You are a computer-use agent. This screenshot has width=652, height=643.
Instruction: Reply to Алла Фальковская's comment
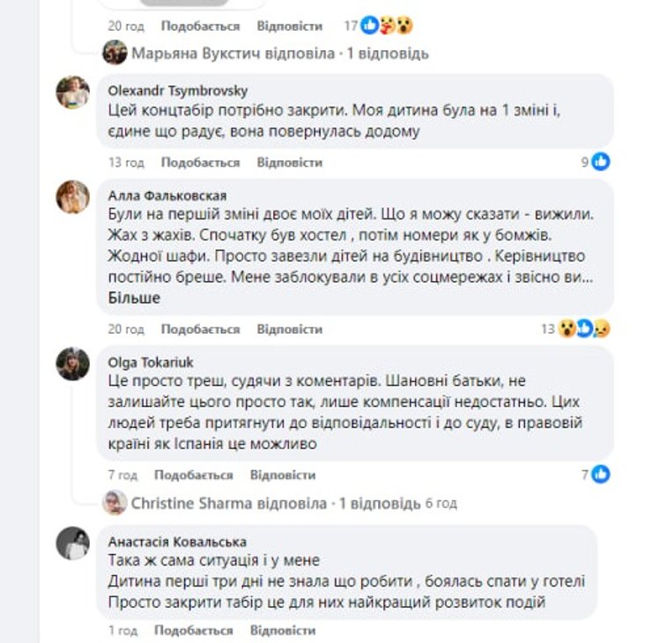click(x=289, y=329)
